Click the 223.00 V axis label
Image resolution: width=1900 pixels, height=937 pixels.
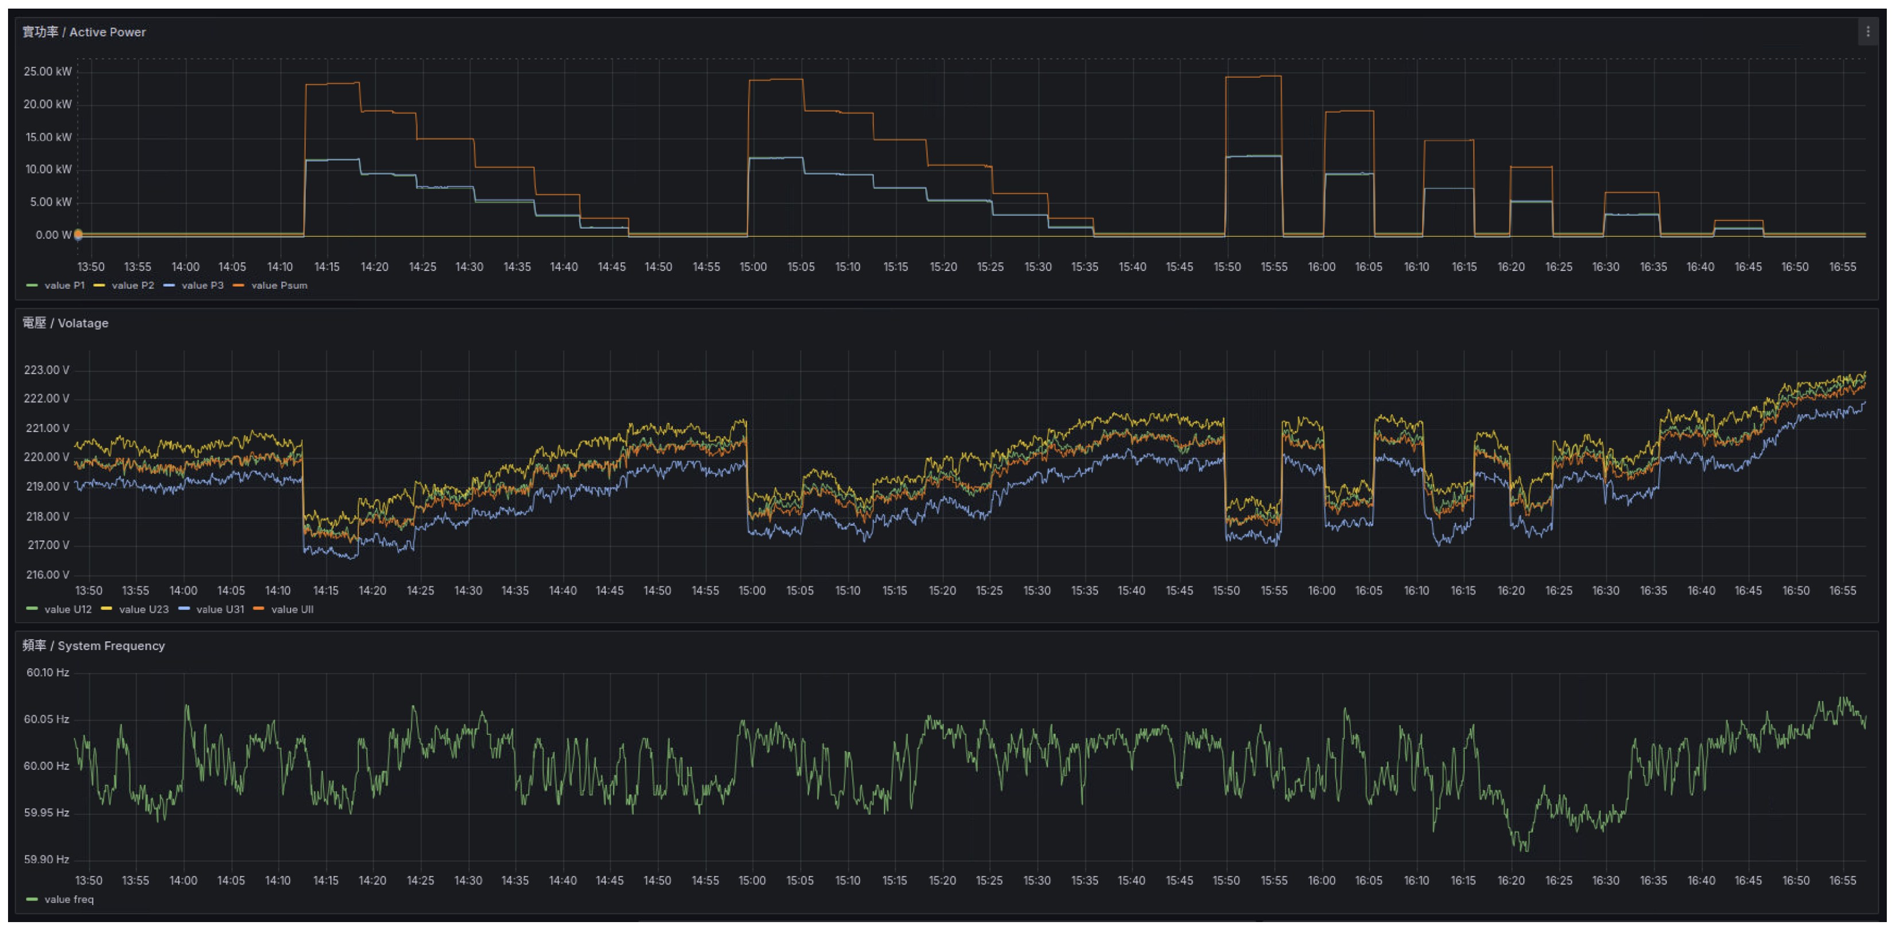point(46,370)
